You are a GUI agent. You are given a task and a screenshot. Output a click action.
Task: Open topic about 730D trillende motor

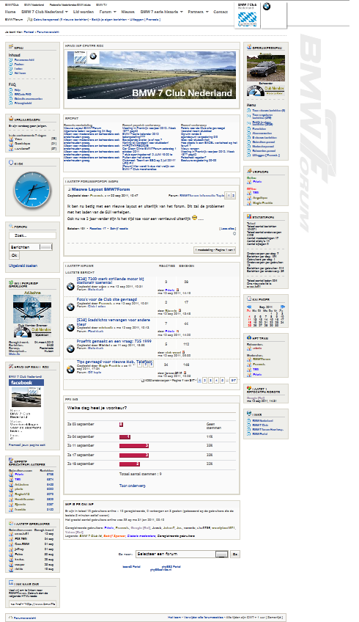click(x=110, y=281)
